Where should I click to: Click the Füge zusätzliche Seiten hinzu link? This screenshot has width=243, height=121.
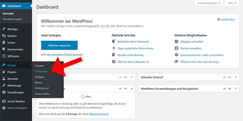tap(136, 48)
